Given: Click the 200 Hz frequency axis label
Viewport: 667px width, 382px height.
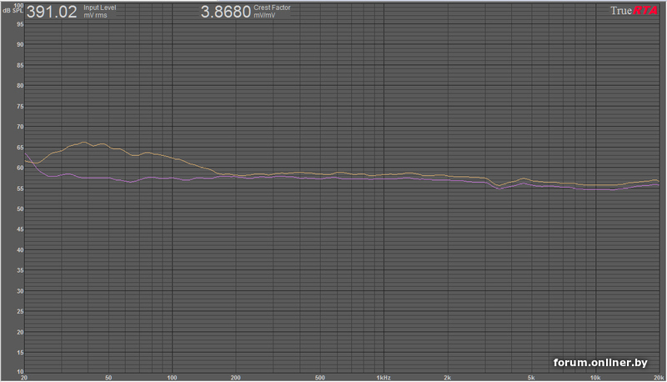Looking at the screenshot, I should 235,378.
